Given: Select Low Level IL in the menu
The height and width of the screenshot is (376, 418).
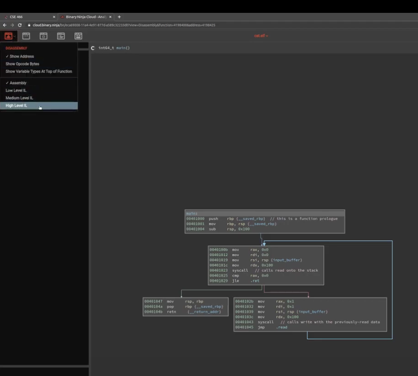Looking at the screenshot, I should click(x=16, y=91).
